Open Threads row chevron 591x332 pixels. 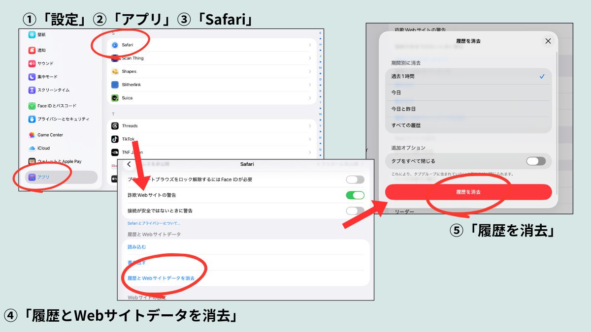[x=310, y=126]
